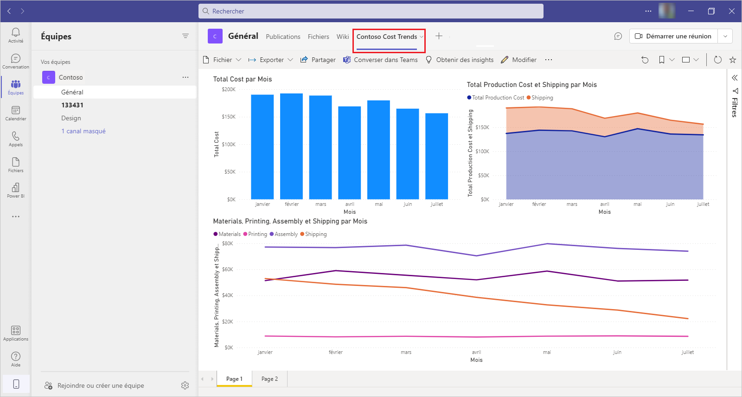Open the Power BI app

pyautogui.click(x=16, y=190)
